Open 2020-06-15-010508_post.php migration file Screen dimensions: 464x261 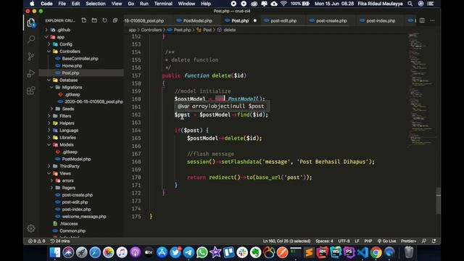coord(94,101)
